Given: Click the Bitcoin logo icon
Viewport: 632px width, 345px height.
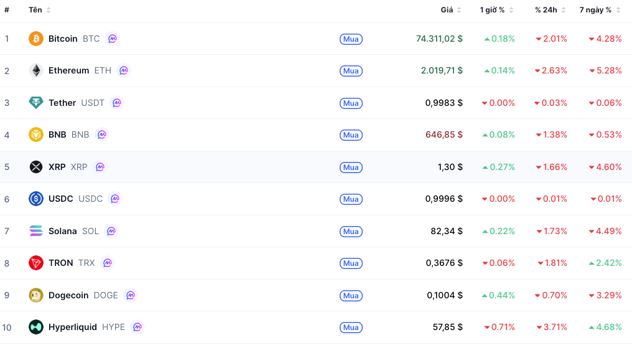Looking at the screenshot, I should [36, 39].
